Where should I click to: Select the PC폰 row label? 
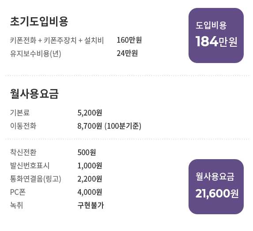tap(18, 192)
